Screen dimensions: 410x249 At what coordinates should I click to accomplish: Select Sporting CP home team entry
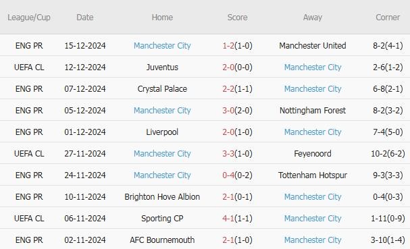click(x=162, y=218)
